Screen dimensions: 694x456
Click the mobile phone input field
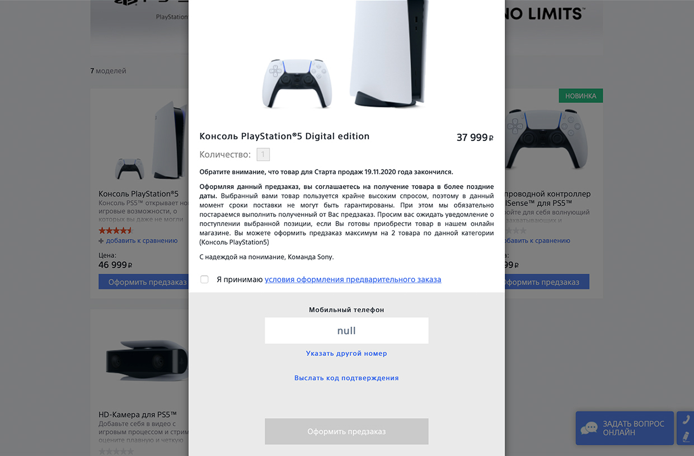pyautogui.click(x=346, y=331)
